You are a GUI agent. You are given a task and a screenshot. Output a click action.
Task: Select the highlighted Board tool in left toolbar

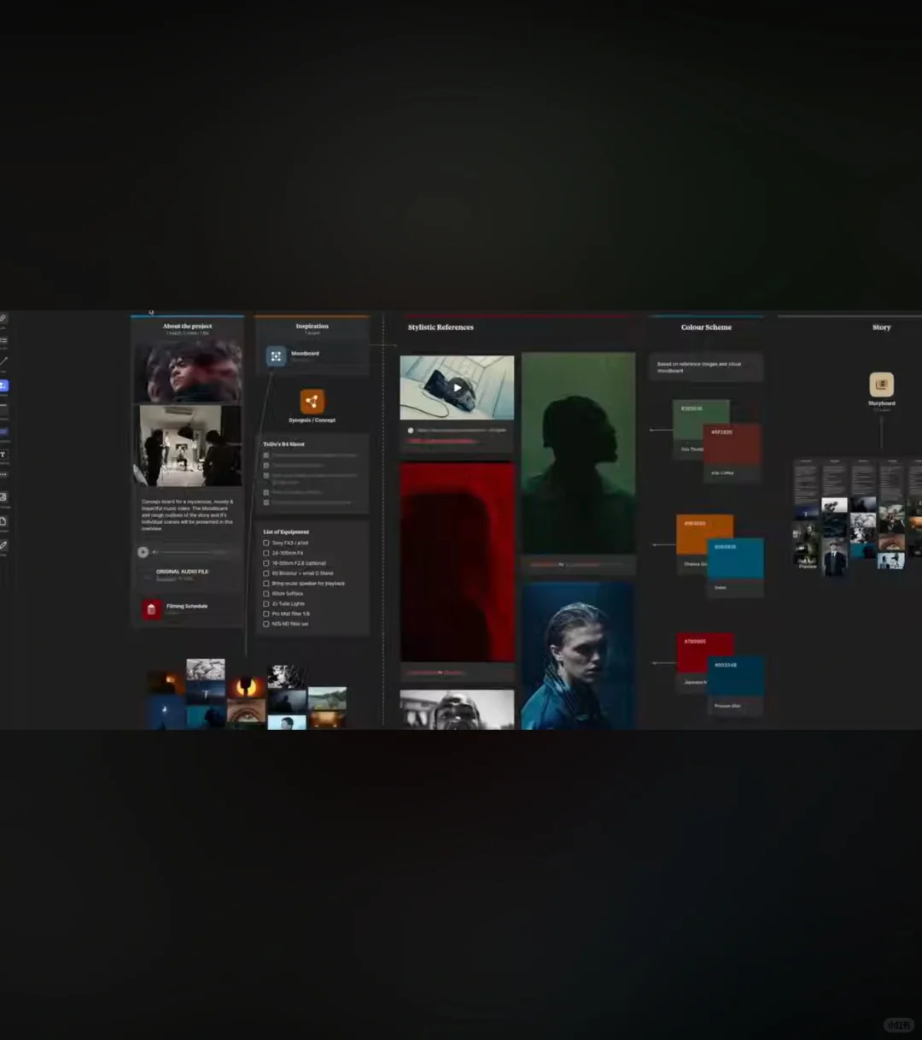3,386
